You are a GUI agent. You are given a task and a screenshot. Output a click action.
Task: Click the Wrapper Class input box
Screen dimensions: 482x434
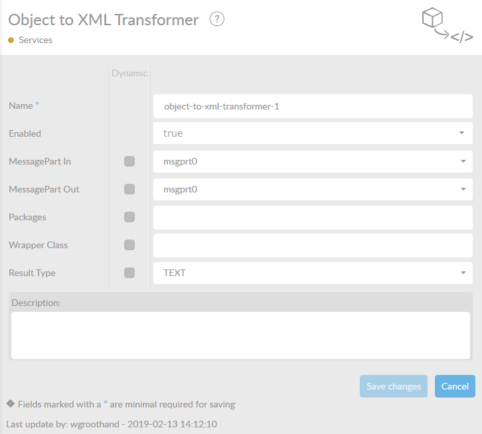pos(313,245)
